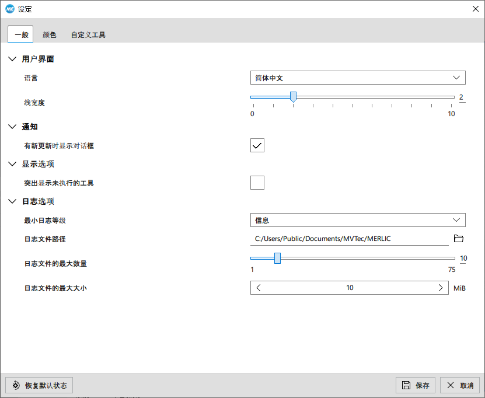Close the 设定 dialog window

tap(475, 9)
